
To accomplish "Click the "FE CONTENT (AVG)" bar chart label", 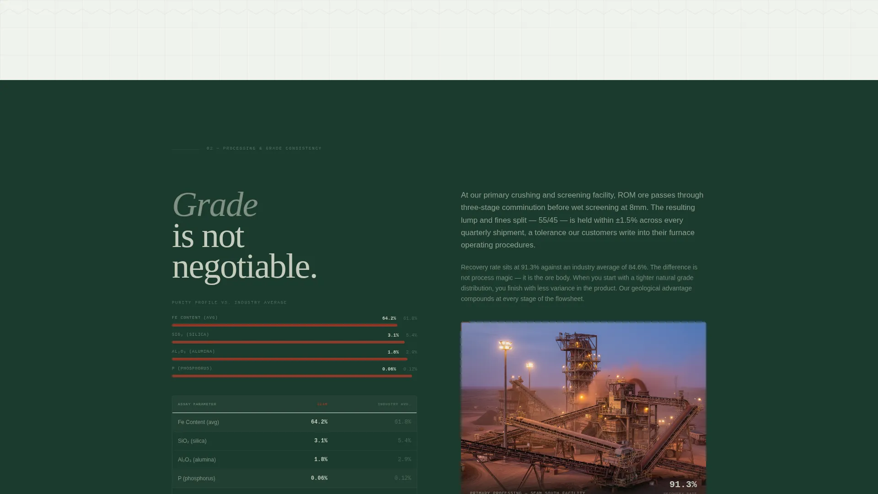I will [x=195, y=317].
